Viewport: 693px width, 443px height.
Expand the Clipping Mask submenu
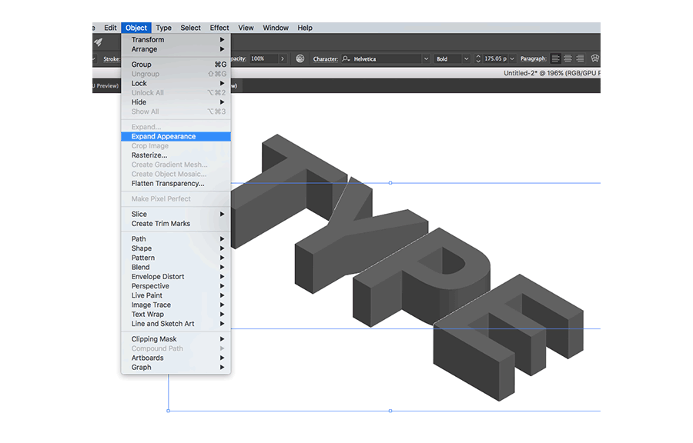tap(176, 339)
